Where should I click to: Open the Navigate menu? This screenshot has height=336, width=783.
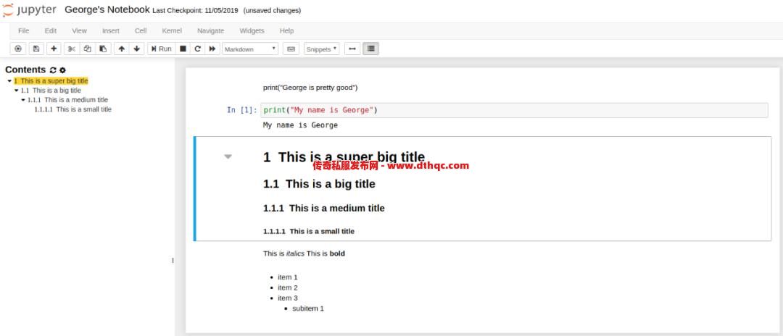point(210,30)
